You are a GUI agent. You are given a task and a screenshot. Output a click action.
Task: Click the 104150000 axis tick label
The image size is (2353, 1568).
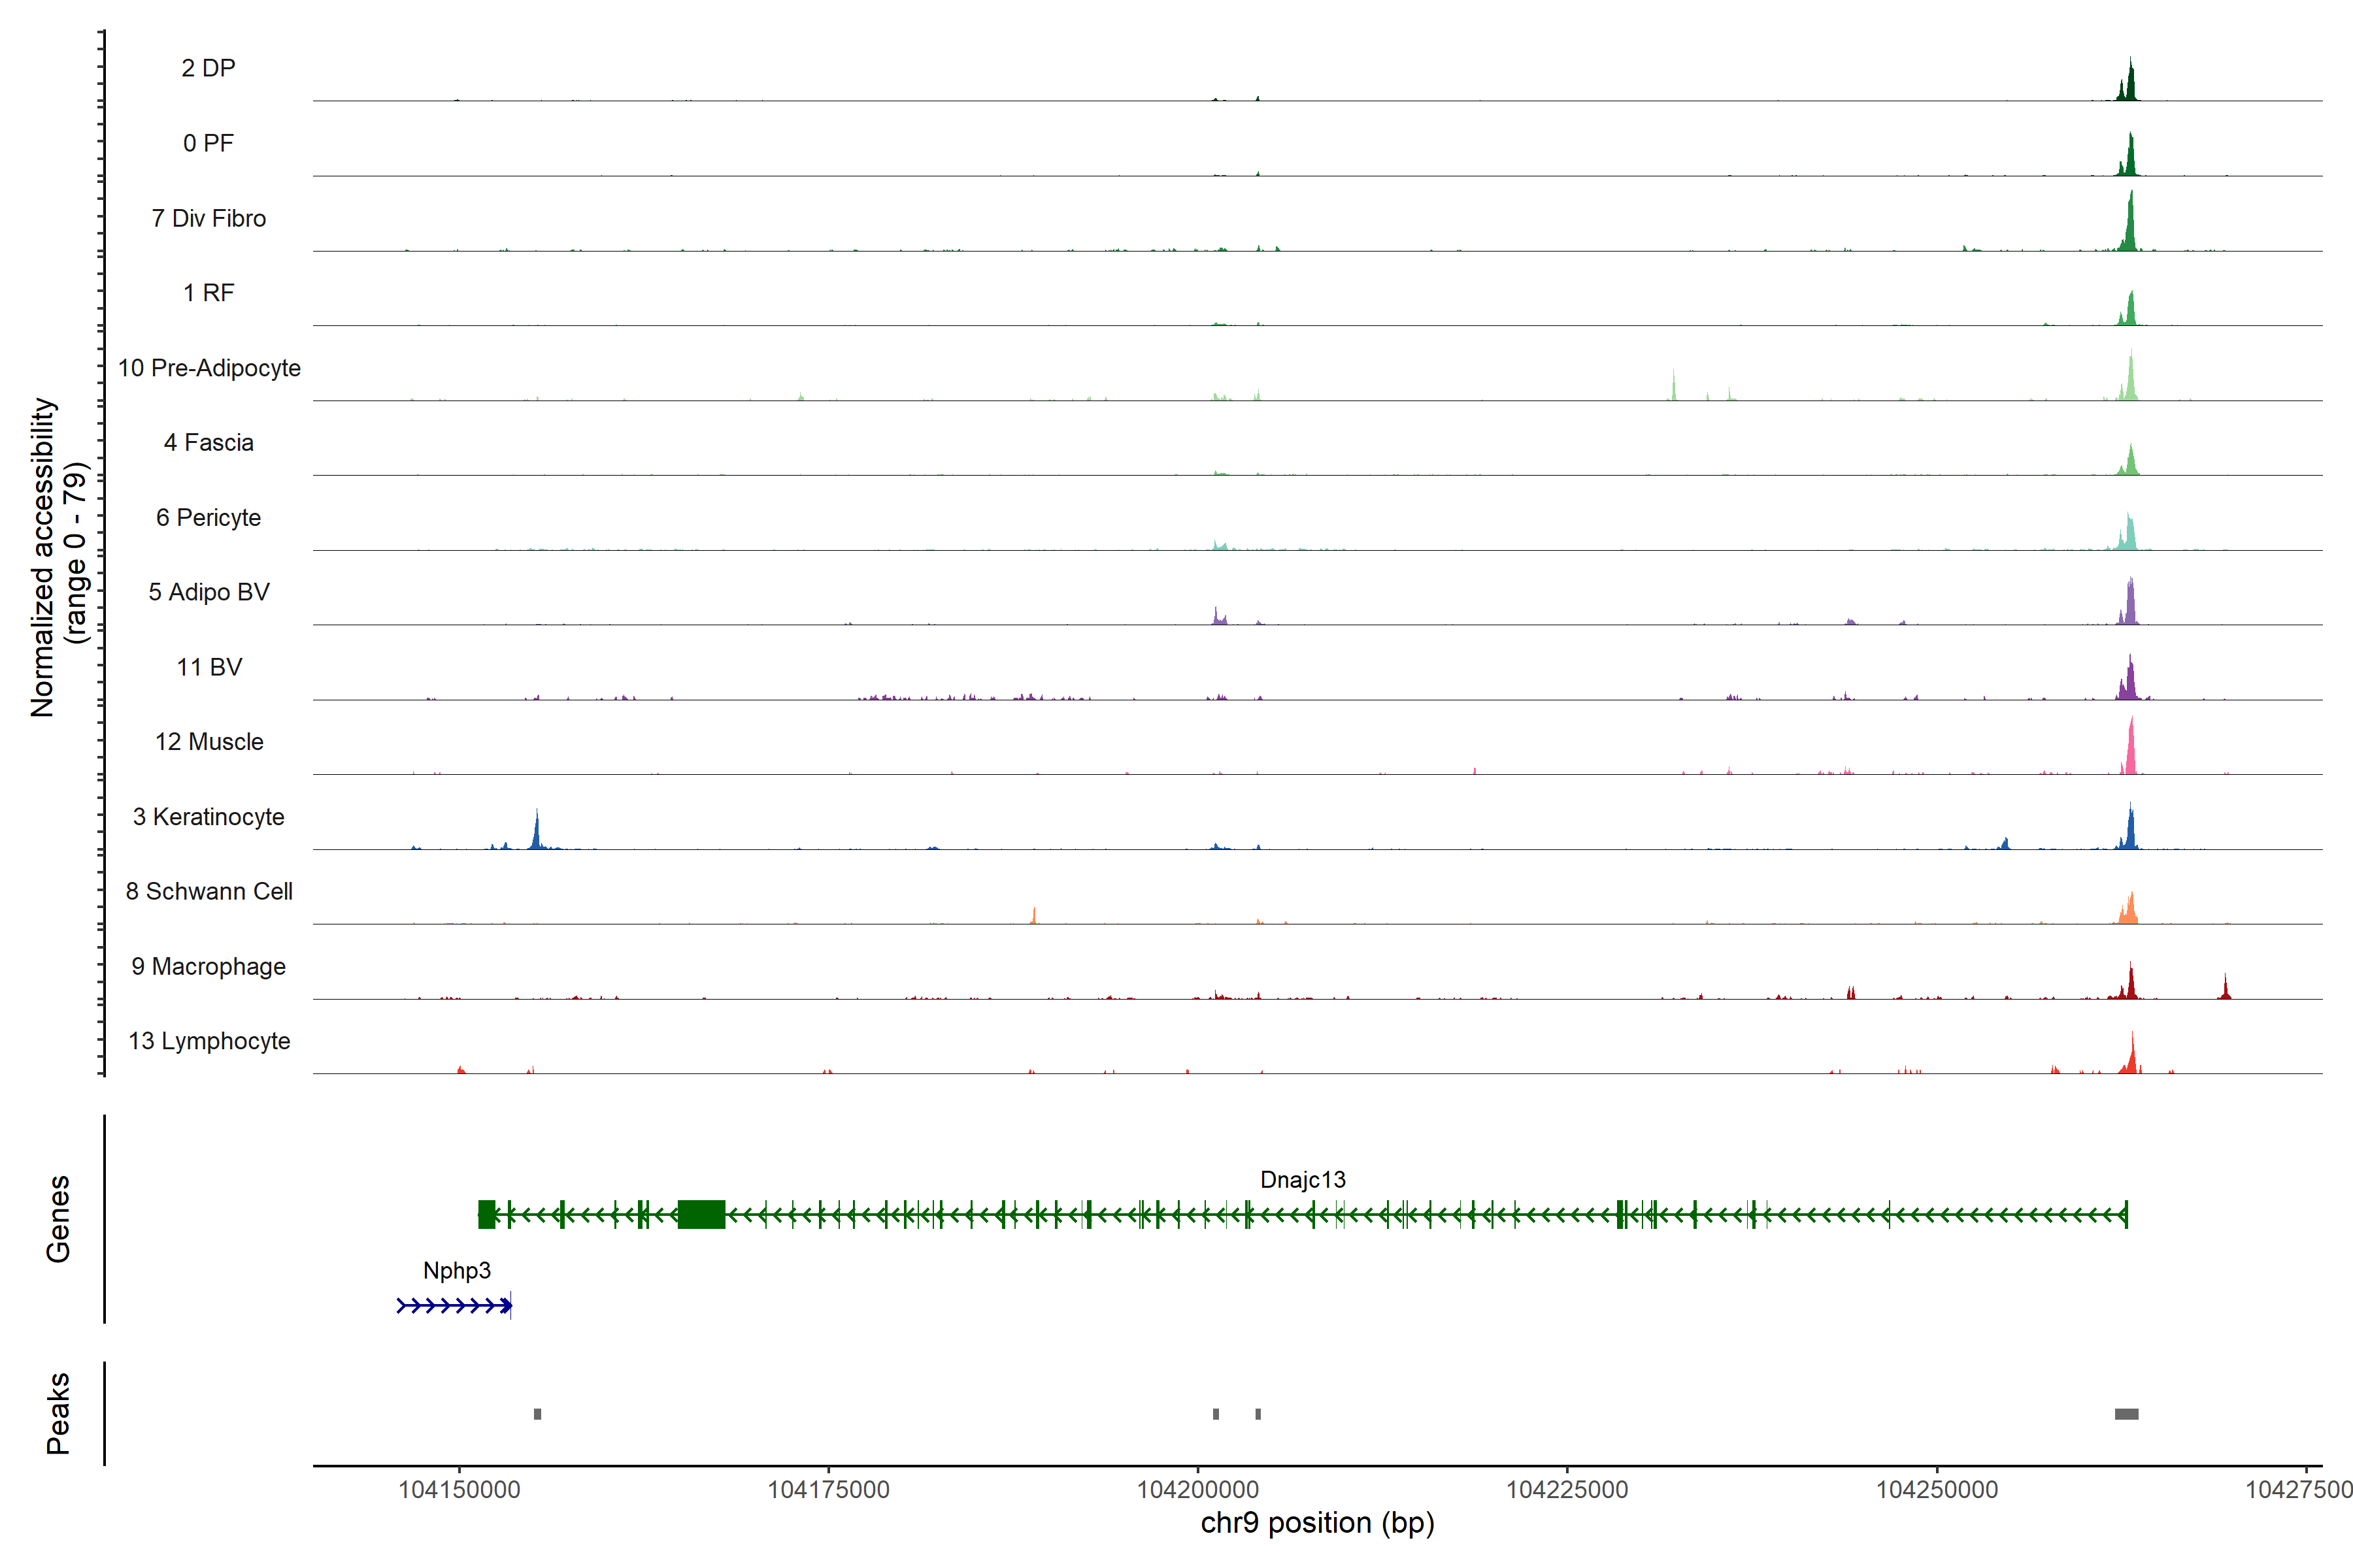pos(459,1490)
